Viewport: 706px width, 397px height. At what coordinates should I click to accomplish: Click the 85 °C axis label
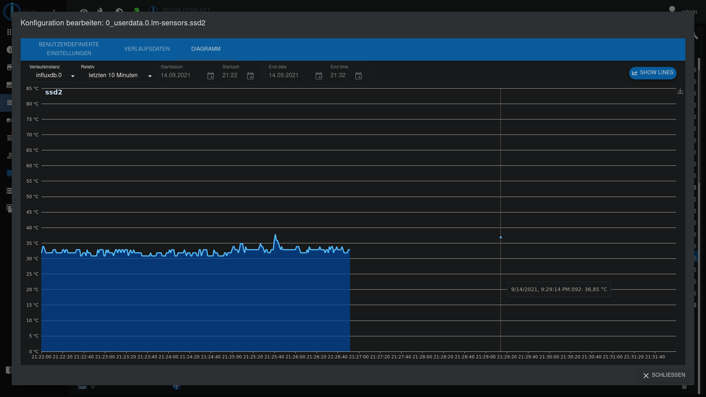coord(32,89)
